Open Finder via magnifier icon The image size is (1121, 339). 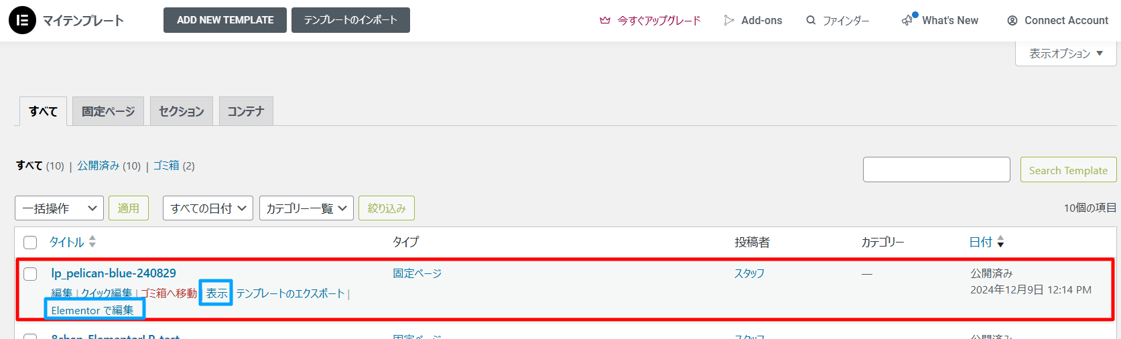pyautogui.click(x=811, y=21)
